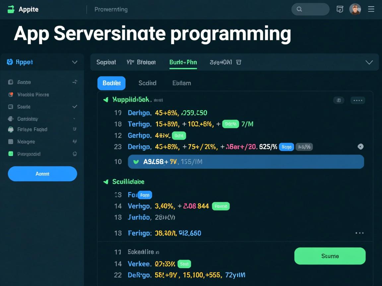Toggle the circular icon on Prangnodid row
Screen dimensions: 382x286
(x=75, y=154)
